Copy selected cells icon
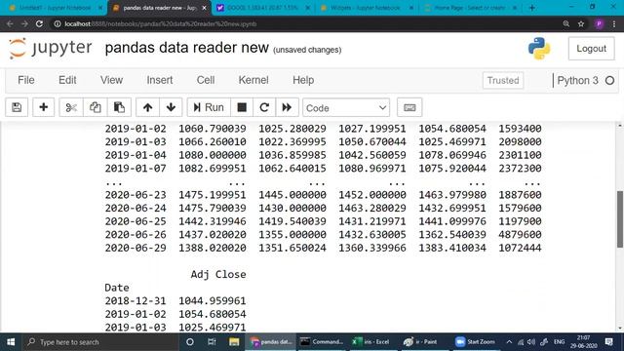The image size is (624, 351). click(x=96, y=107)
